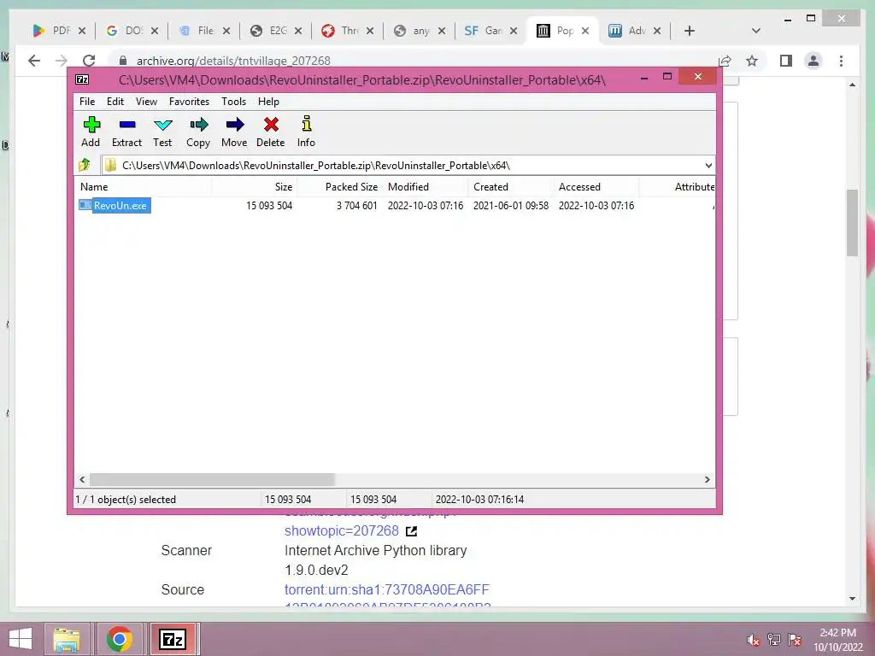
Task: Open the Tools menu
Action: point(234,102)
